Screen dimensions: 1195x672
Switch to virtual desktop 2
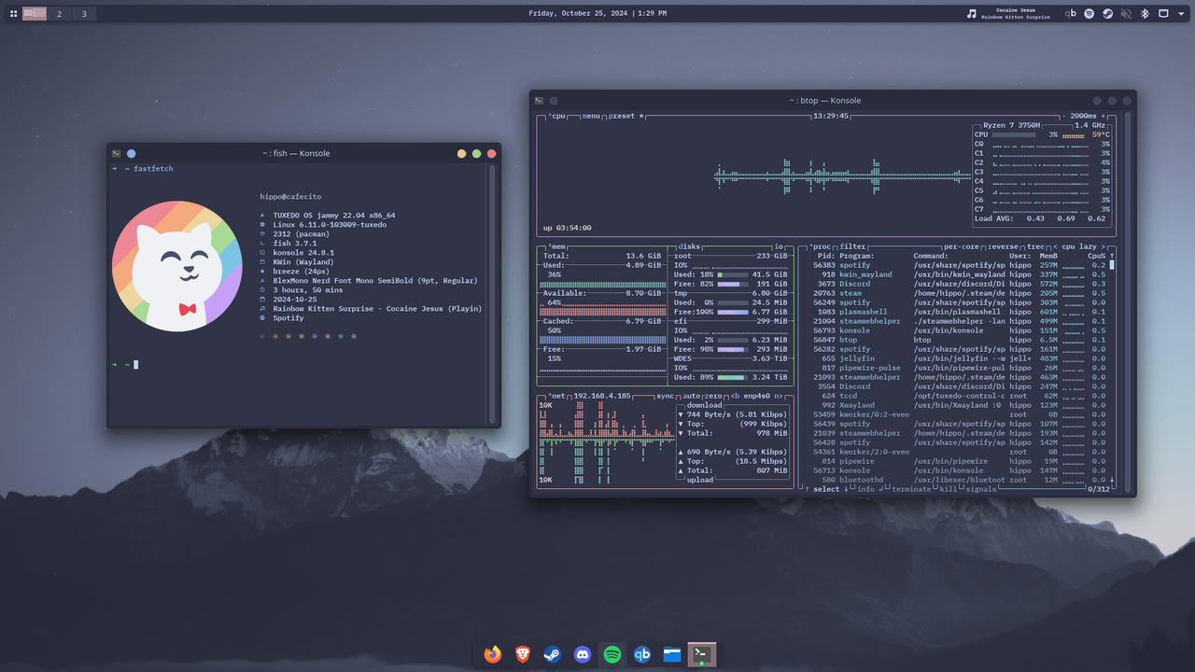coord(60,13)
